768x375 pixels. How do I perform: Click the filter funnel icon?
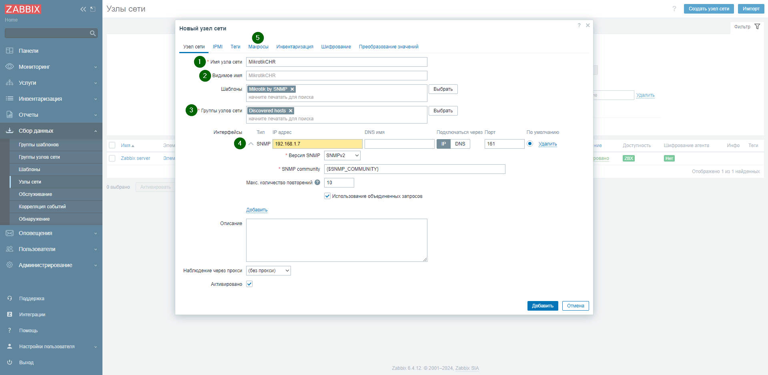coord(757,26)
